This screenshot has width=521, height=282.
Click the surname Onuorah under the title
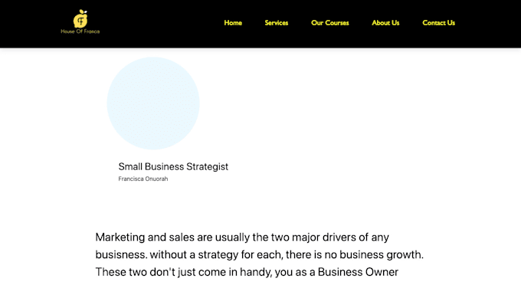pos(156,179)
